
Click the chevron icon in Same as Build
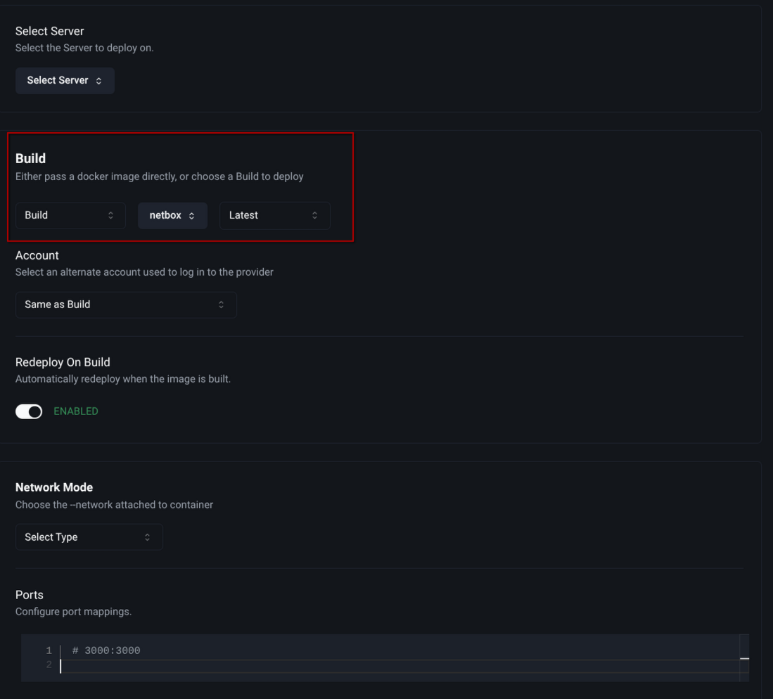click(x=221, y=304)
